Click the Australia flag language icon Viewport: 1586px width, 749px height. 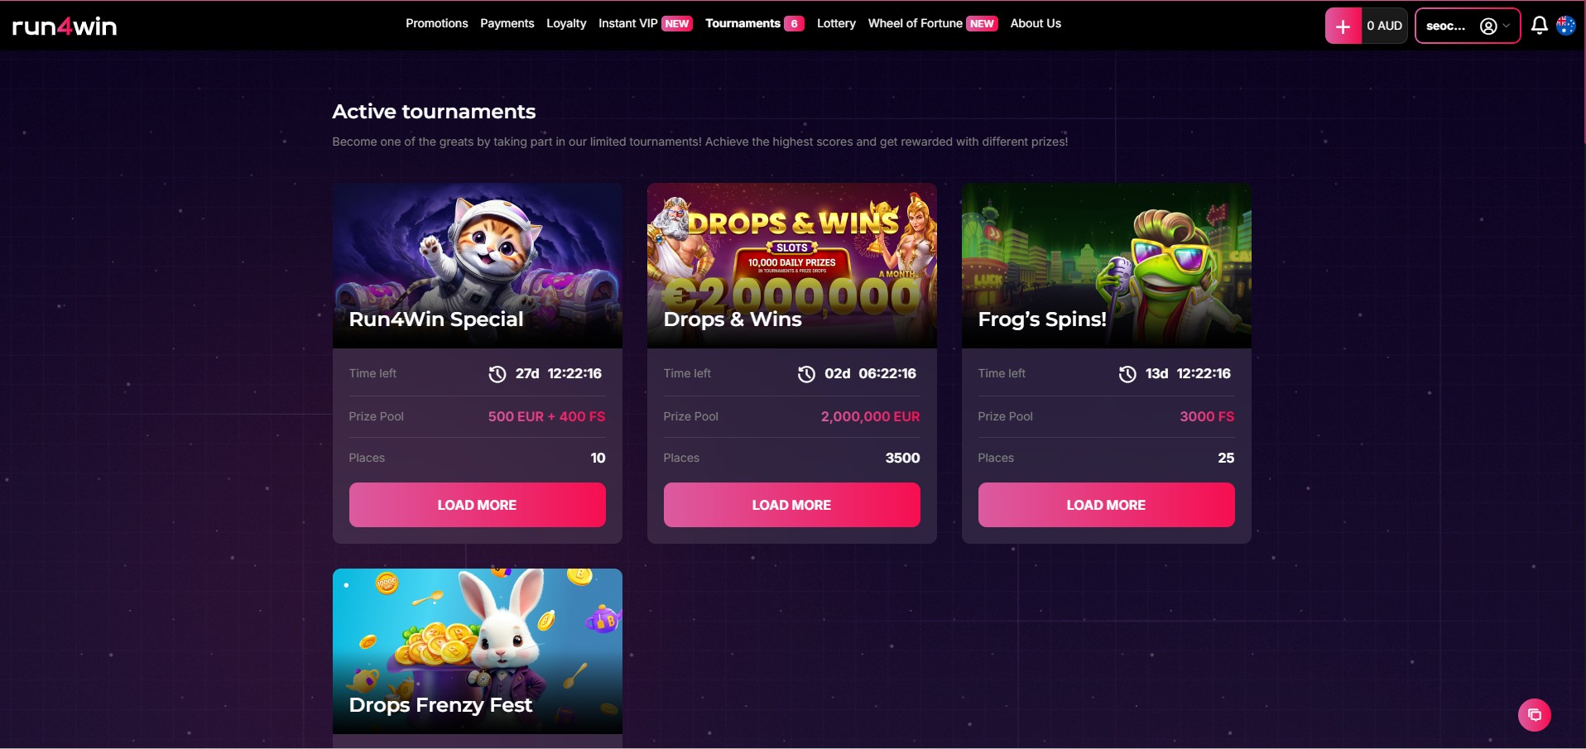click(x=1565, y=26)
